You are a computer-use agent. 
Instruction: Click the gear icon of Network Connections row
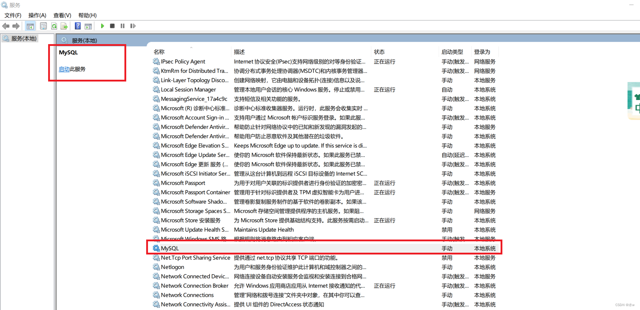click(156, 295)
